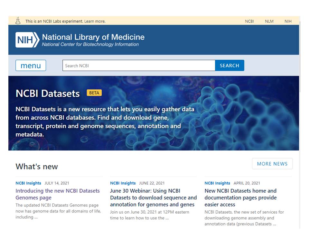
Task: Click NCBI Insights label dated April 20, 2021
Action: (217, 183)
